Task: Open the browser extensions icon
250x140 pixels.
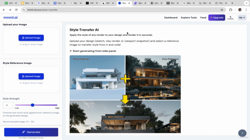Action: (230, 10)
